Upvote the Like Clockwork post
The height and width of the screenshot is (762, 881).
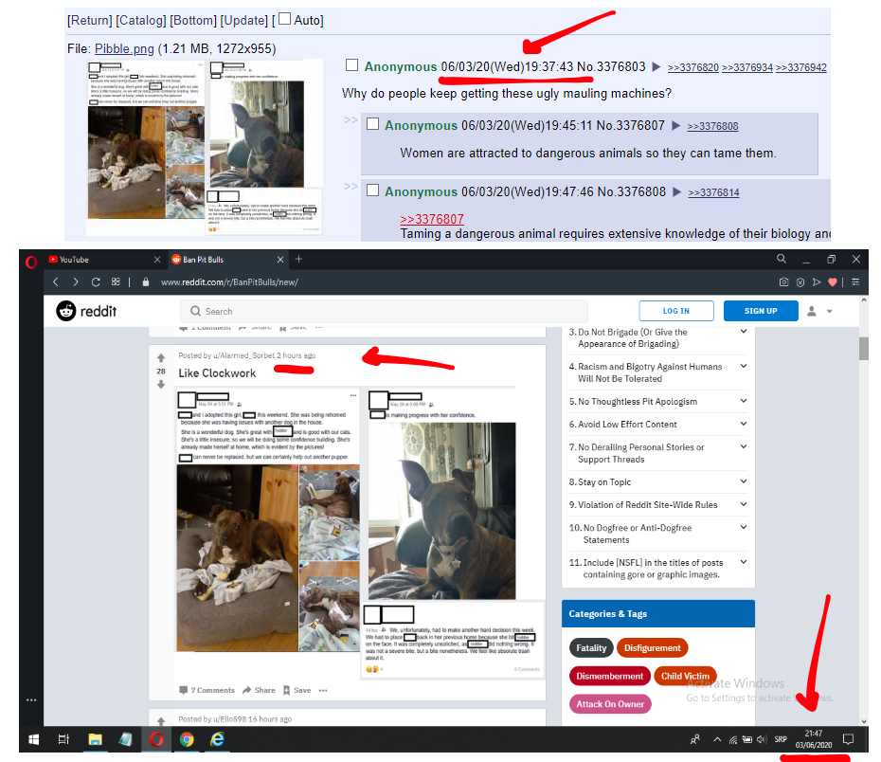(161, 358)
